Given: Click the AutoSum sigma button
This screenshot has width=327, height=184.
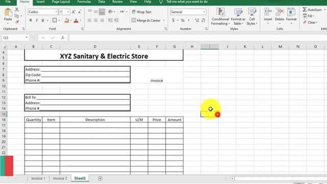Looking at the screenshot, I should pyautogui.click(x=312, y=10).
